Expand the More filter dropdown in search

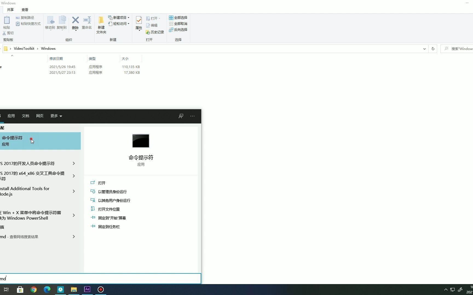[56, 116]
